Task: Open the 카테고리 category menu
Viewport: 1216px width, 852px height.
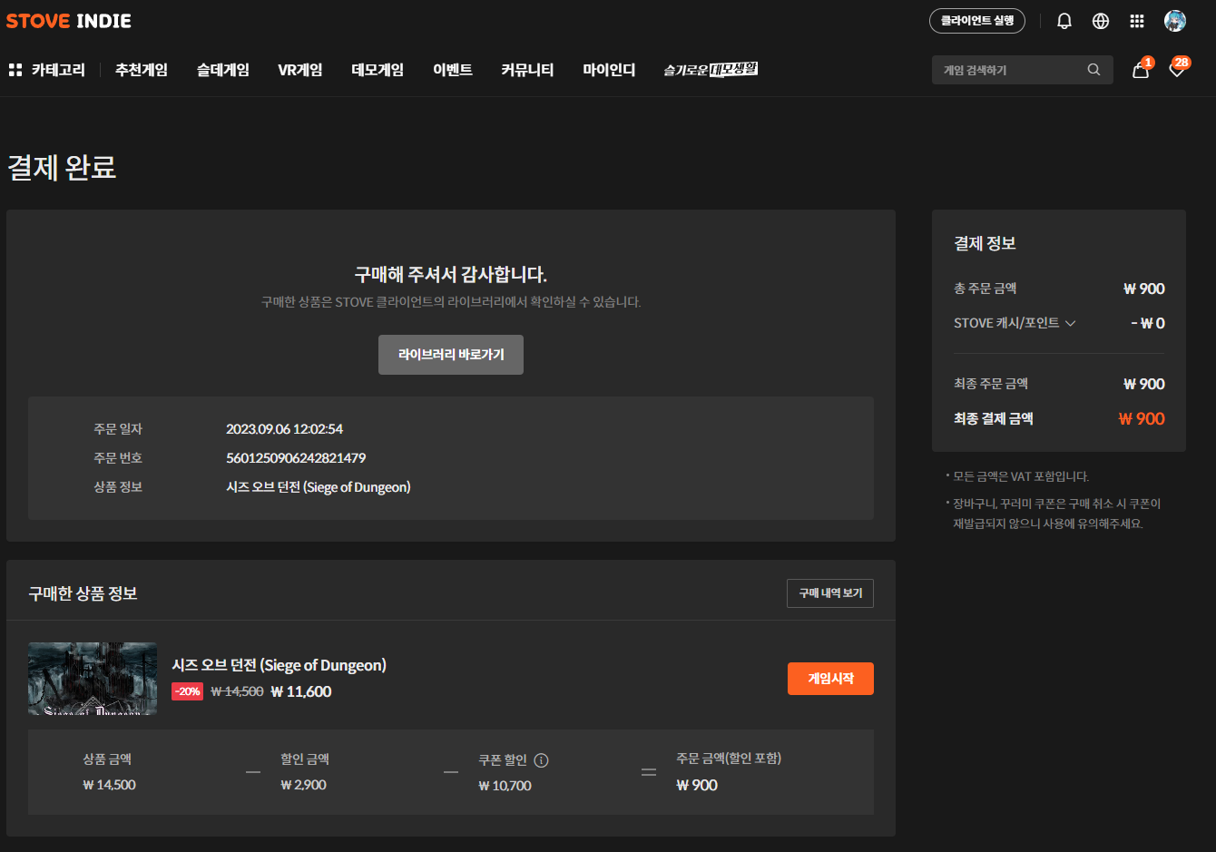Action: 47,70
